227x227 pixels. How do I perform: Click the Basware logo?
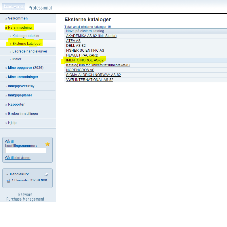(x=13, y=6)
